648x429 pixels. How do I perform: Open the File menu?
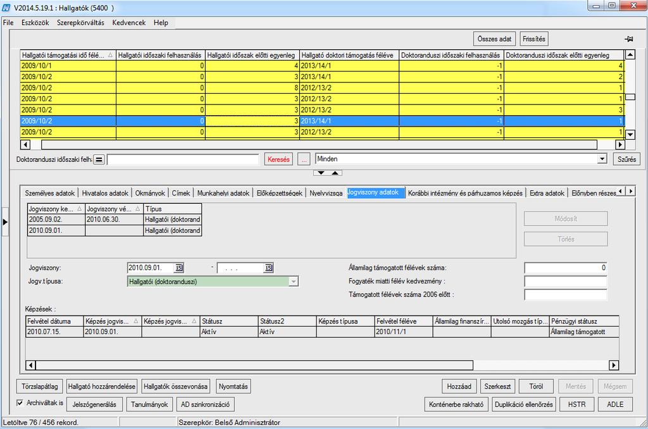[8, 23]
